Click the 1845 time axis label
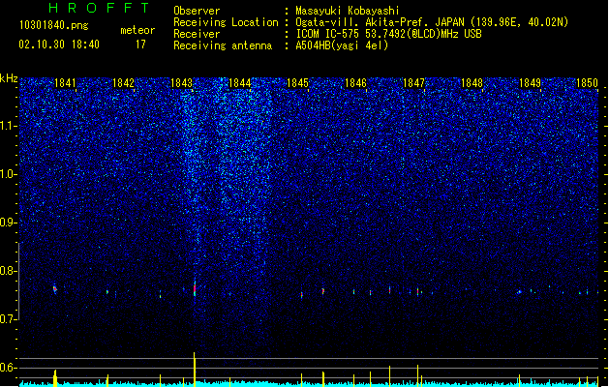 (x=297, y=83)
